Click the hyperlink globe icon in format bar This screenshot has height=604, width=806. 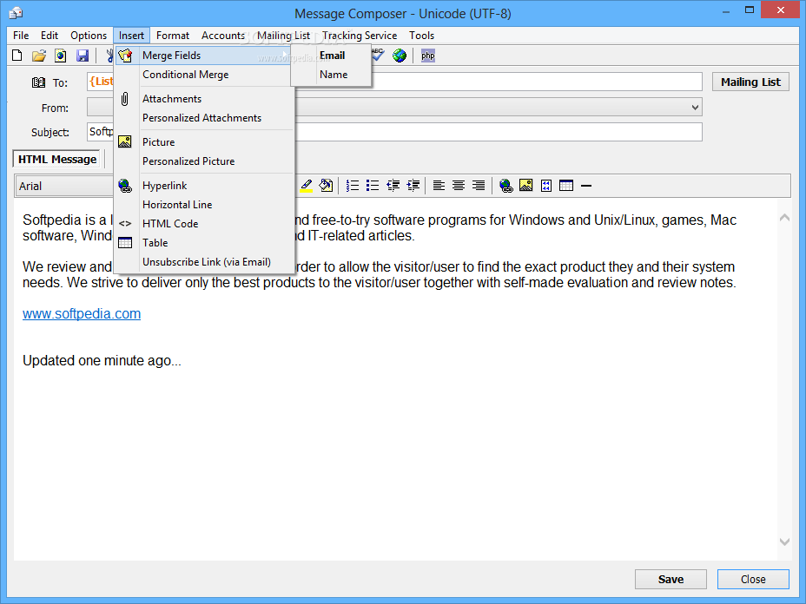pyautogui.click(x=505, y=186)
